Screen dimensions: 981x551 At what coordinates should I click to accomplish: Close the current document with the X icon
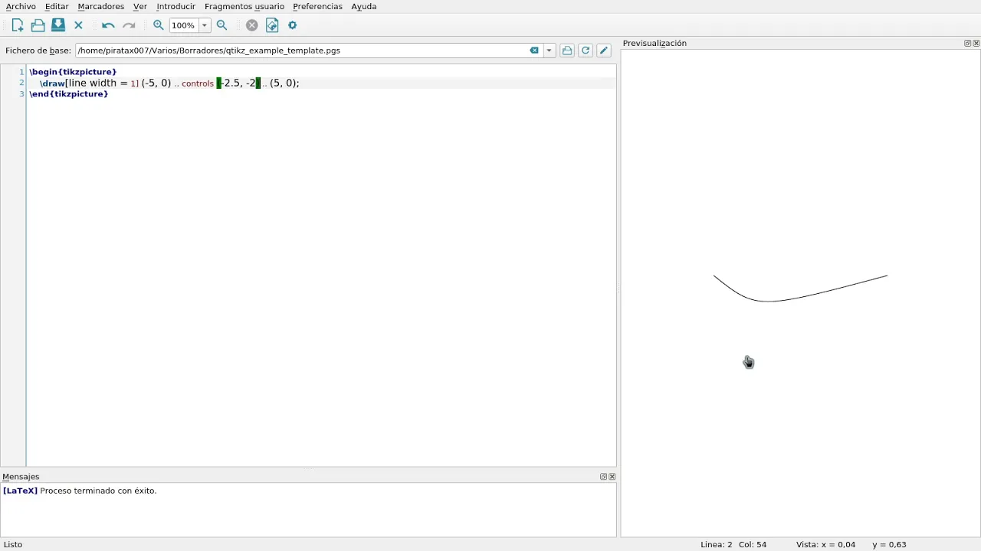pos(78,25)
